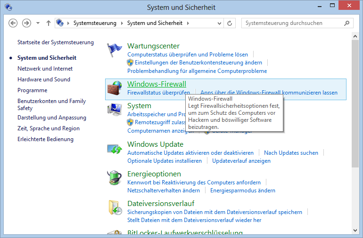Open Programme category
The height and width of the screenshot is (238, 363).
(x=33, y=90)
